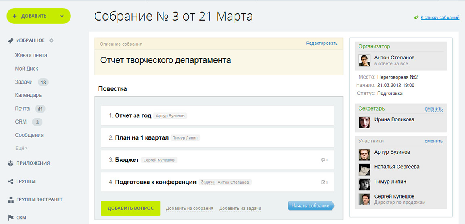This screenshot has width=465, height=224.
Task: Expand the Ещё menu in sidebar
Action: click(21, 148)
